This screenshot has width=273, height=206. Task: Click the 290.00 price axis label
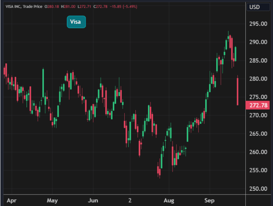(x=258, y=42)
